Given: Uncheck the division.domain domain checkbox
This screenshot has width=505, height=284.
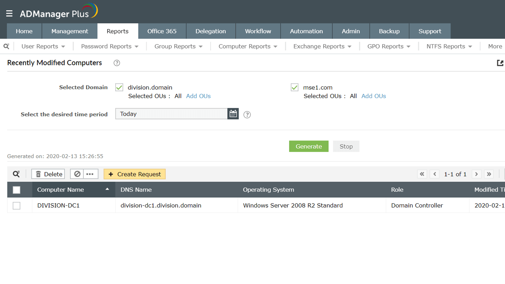Looking at the screenshot, I should coord(119,87).
